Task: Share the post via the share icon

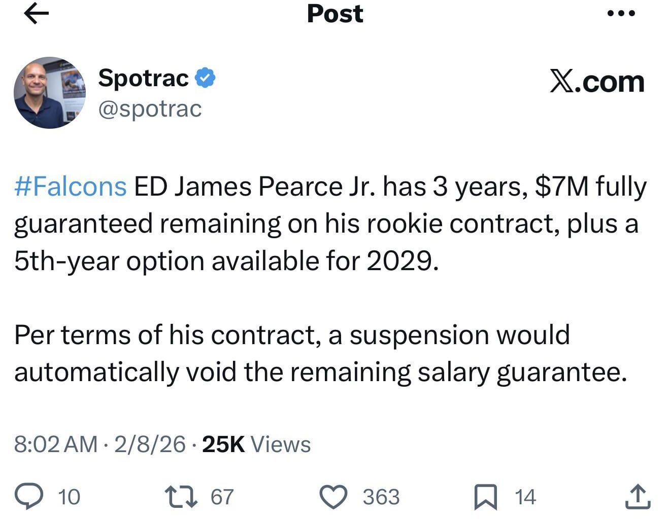Action: [637, 497]
